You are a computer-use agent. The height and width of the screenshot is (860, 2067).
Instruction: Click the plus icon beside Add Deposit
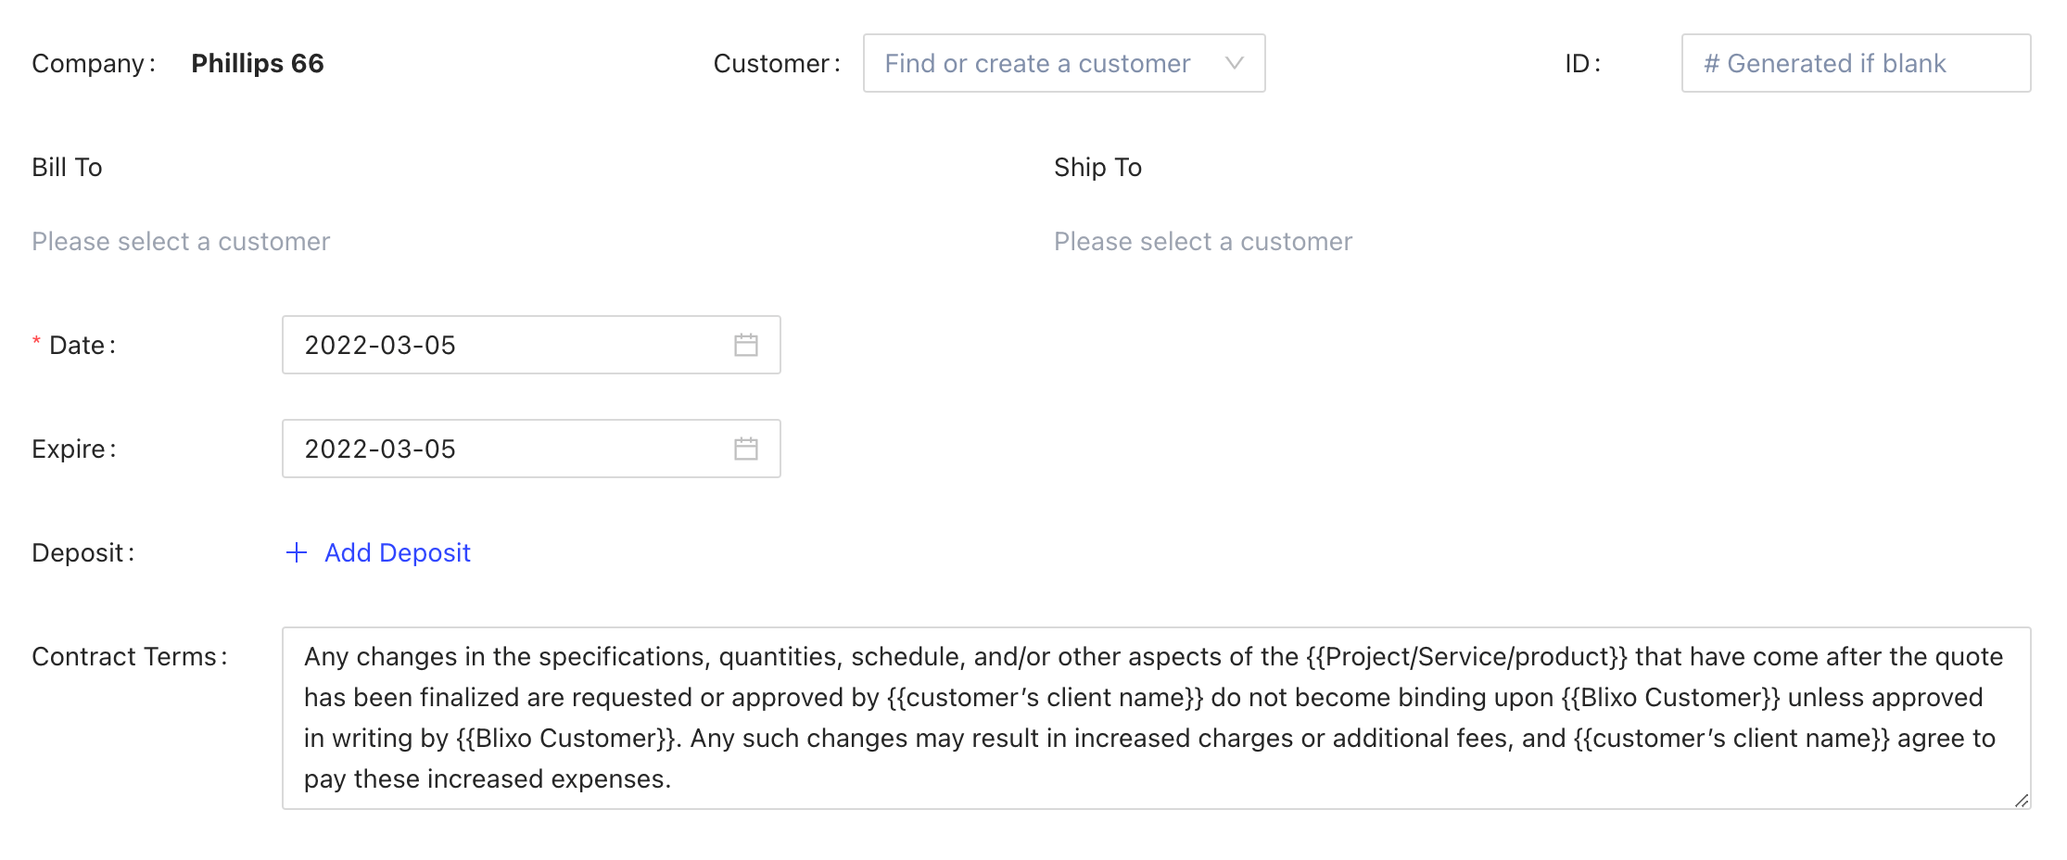coord(297,553)
